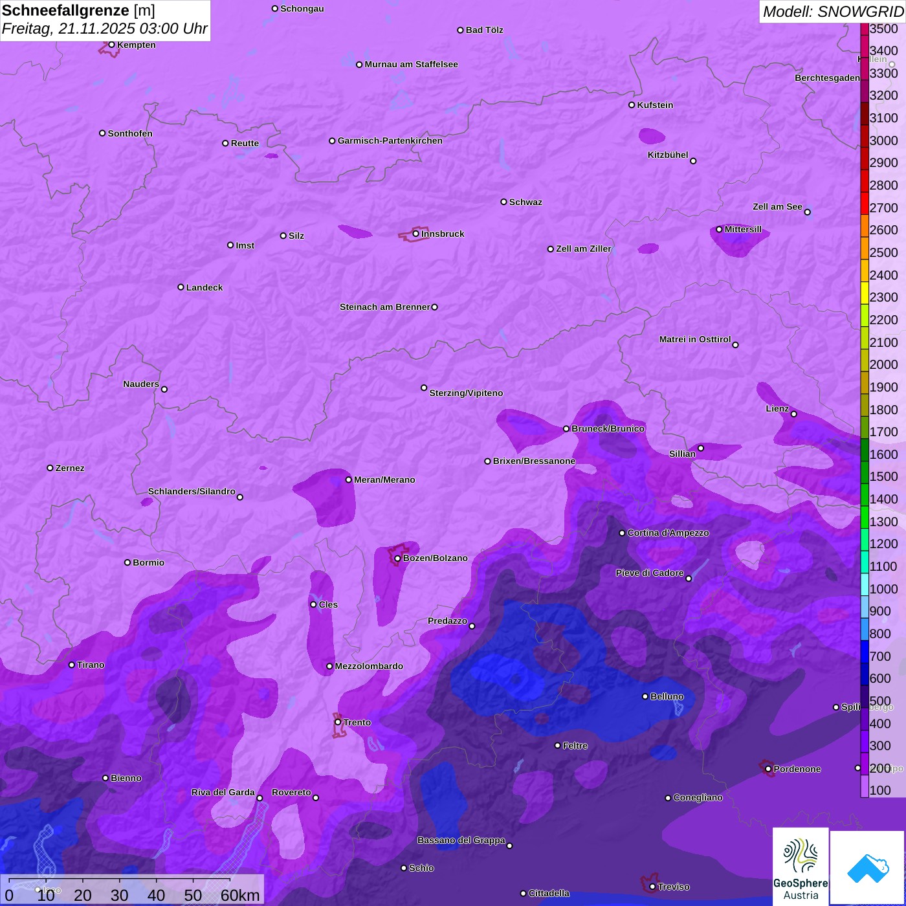Click the Zell am See label
This screenshot has width=906, height=906.
(x=777, y=206)
